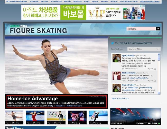The image size is (167, 129).
Task: Reply to MichaelKuluva's tweet
Action: click(x=149, y=81)
